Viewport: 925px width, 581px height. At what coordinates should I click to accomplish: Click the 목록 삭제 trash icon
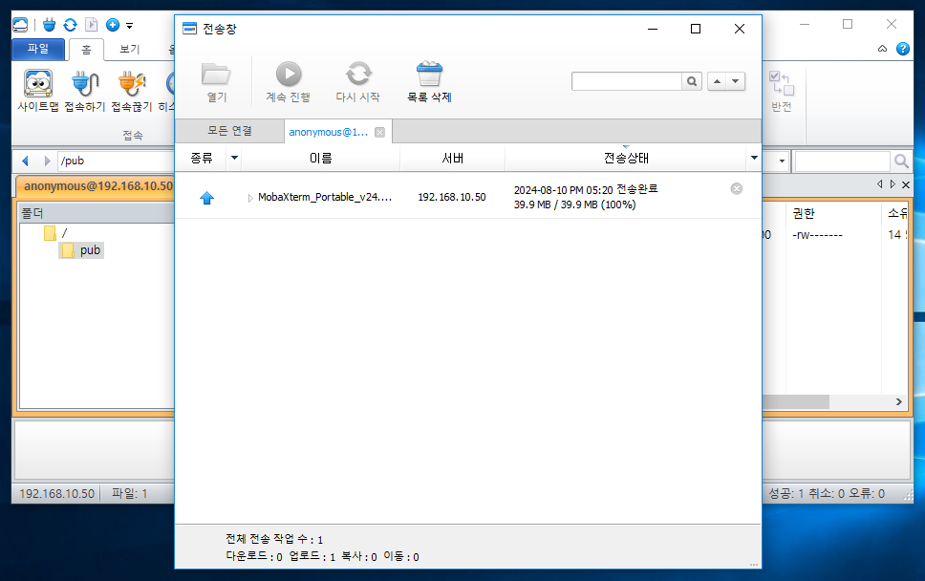(429, 75)
